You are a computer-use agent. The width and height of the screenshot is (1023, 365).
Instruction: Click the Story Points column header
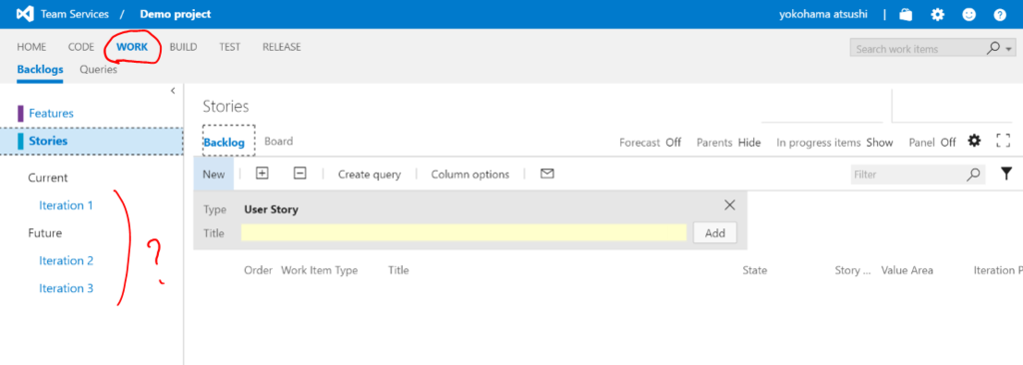(853, 270)
